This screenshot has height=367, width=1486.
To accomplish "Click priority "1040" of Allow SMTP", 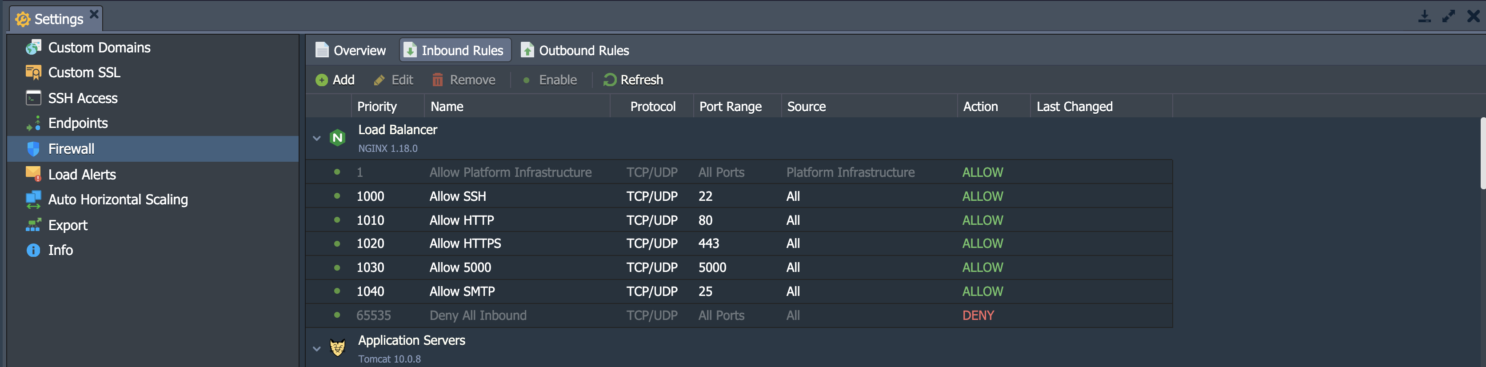I will (x=370, y=291).
